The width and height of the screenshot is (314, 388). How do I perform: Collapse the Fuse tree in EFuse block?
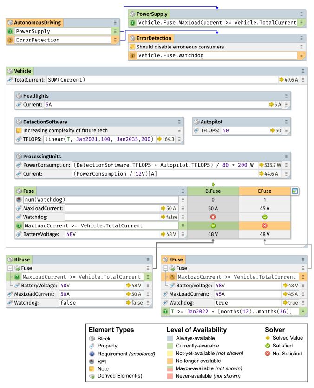click(x=165, y=268)
